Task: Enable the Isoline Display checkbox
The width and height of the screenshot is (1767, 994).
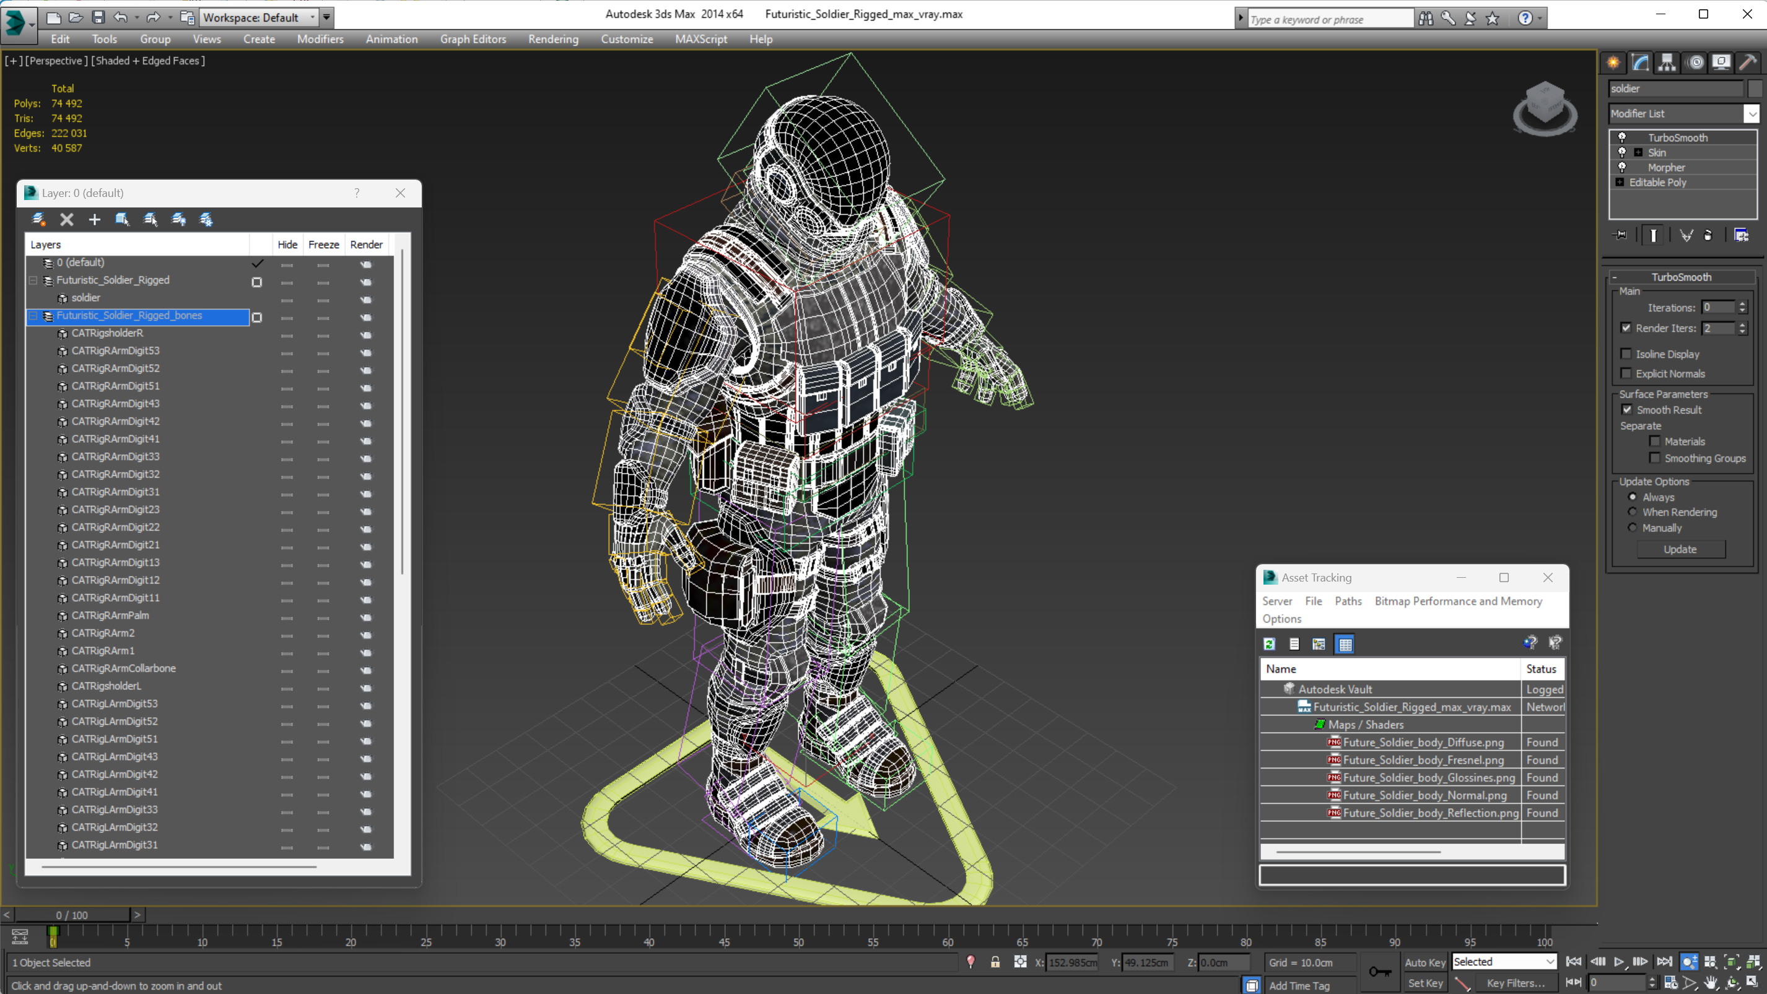Action: click(x=1626, y=354)
